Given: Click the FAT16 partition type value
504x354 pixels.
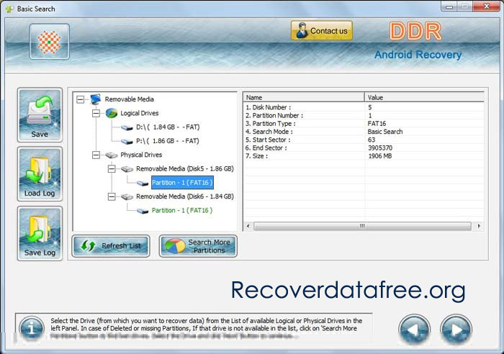Looking at the screenshot, I should tap(377, 124).
